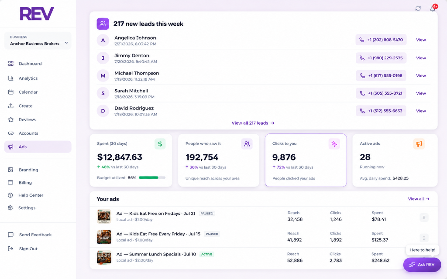Go to Analytics in the sidebar
The height and width of the screenshot is (279, 447).
coord(38,78)
